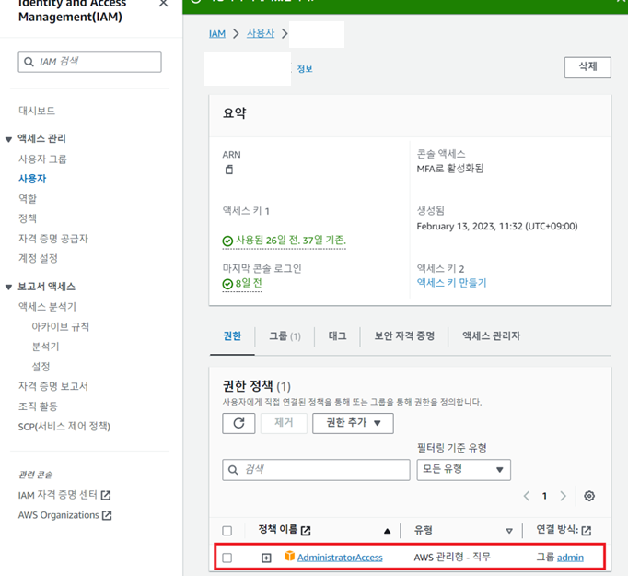Viewport: 628px width, 576px height.
Task: Open table preferences gear icon
Action: coord(589,496)
